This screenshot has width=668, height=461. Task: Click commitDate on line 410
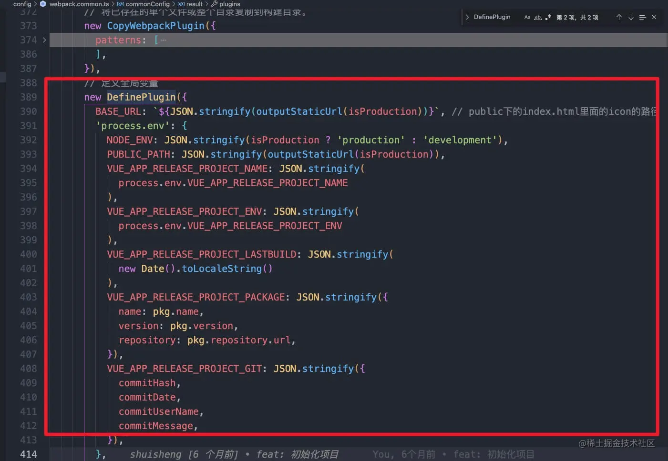click(x=147, y=397)
